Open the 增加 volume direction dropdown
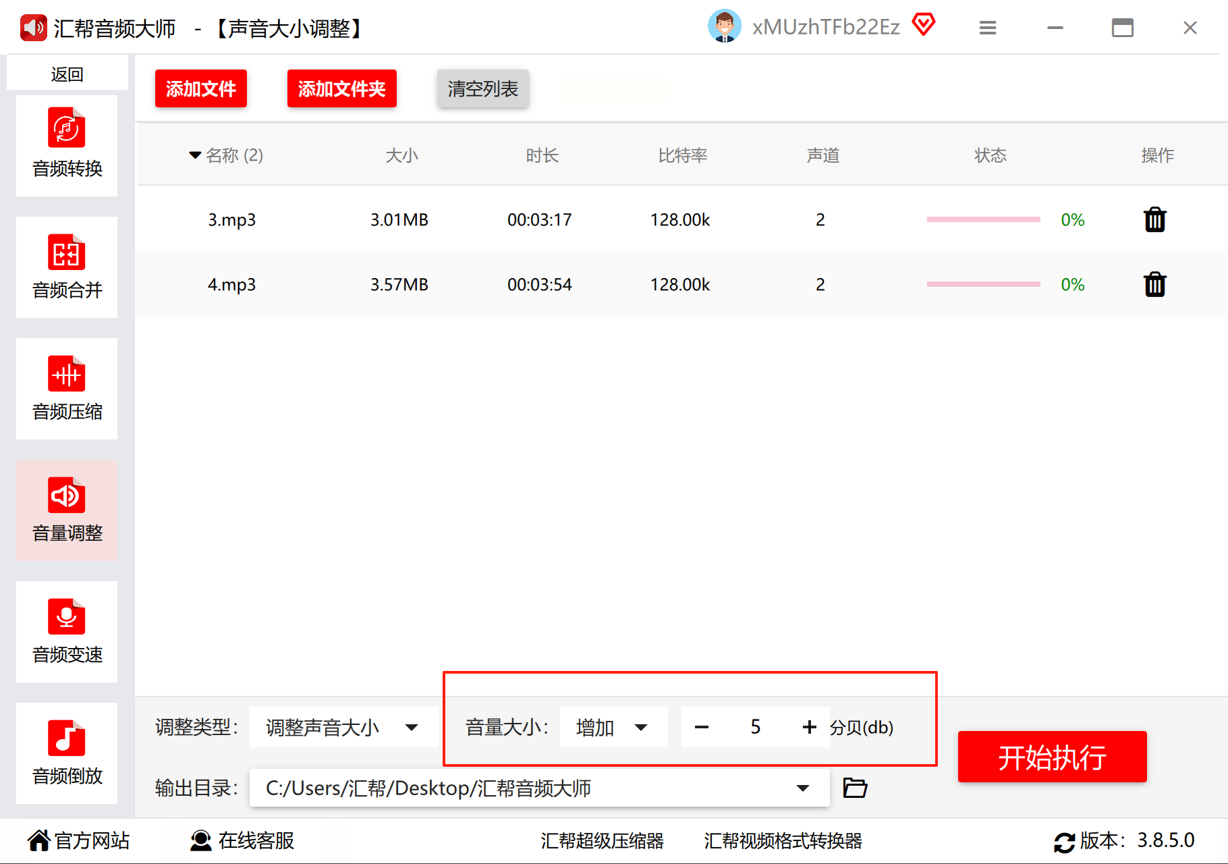The width and height of the screenshot is (1228, 864). tap(613, 727)
